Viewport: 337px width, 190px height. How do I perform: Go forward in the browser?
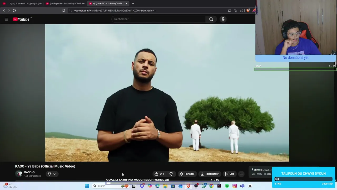(x=9, y=11)
